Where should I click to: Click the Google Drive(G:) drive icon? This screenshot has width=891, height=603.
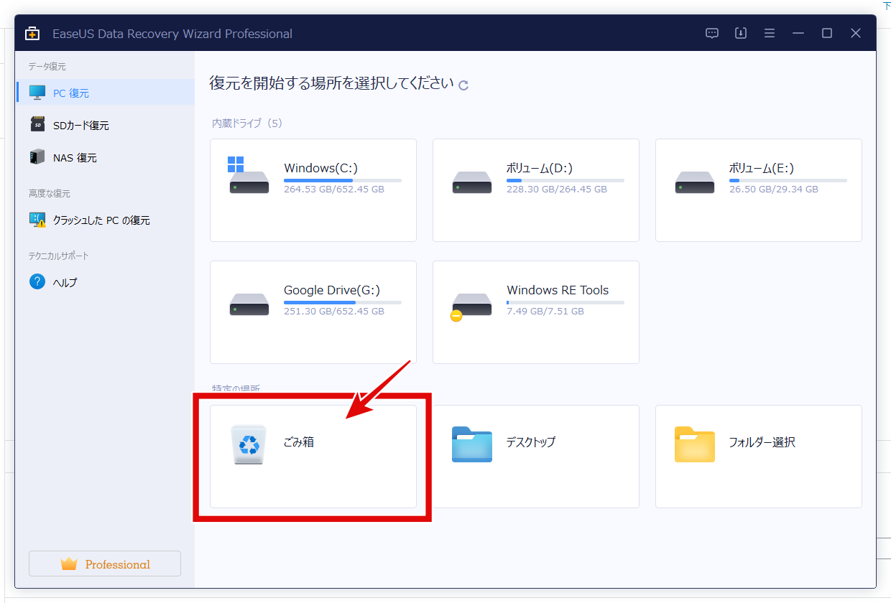249,304
